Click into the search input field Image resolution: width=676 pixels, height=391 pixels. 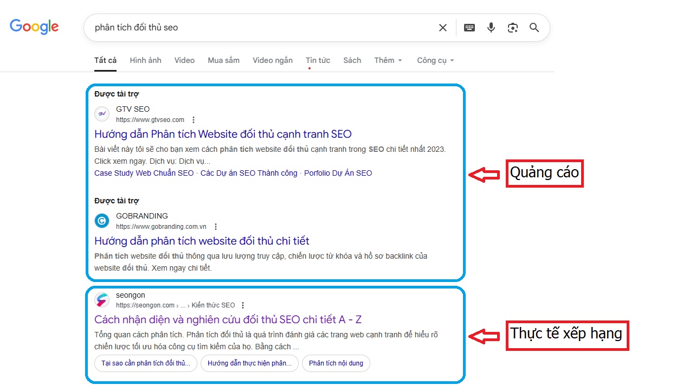[260, 28]
